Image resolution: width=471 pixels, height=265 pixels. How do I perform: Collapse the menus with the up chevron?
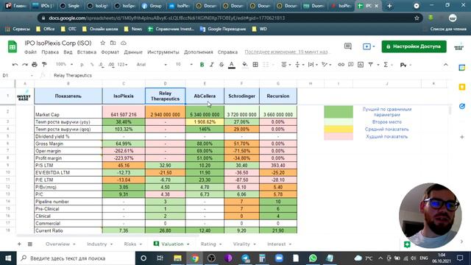pos(446,65)
